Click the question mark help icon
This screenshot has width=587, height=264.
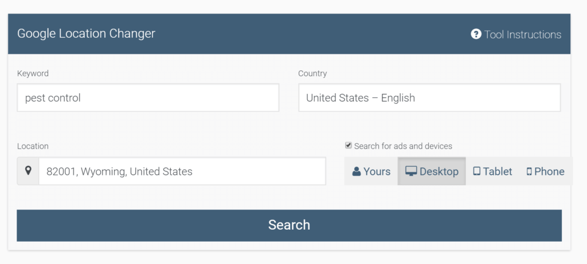click(476, 34)
